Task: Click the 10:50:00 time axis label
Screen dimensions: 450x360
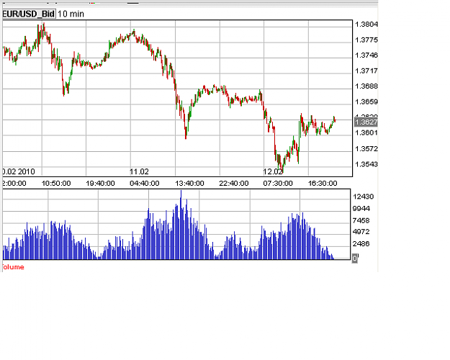Action: pyautogui.click(x=56, y=183)
